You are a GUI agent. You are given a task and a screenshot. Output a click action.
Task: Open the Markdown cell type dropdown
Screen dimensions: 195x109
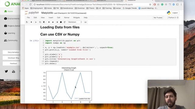pyautogui.click(x=75, y=22)
